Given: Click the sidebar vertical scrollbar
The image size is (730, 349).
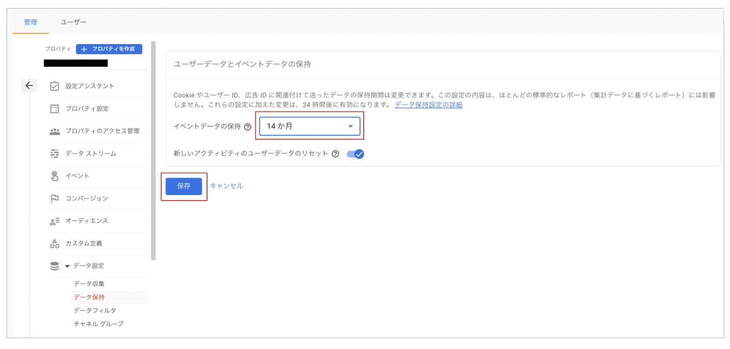Looking at the screenshot, I should [x=153, y=150].
